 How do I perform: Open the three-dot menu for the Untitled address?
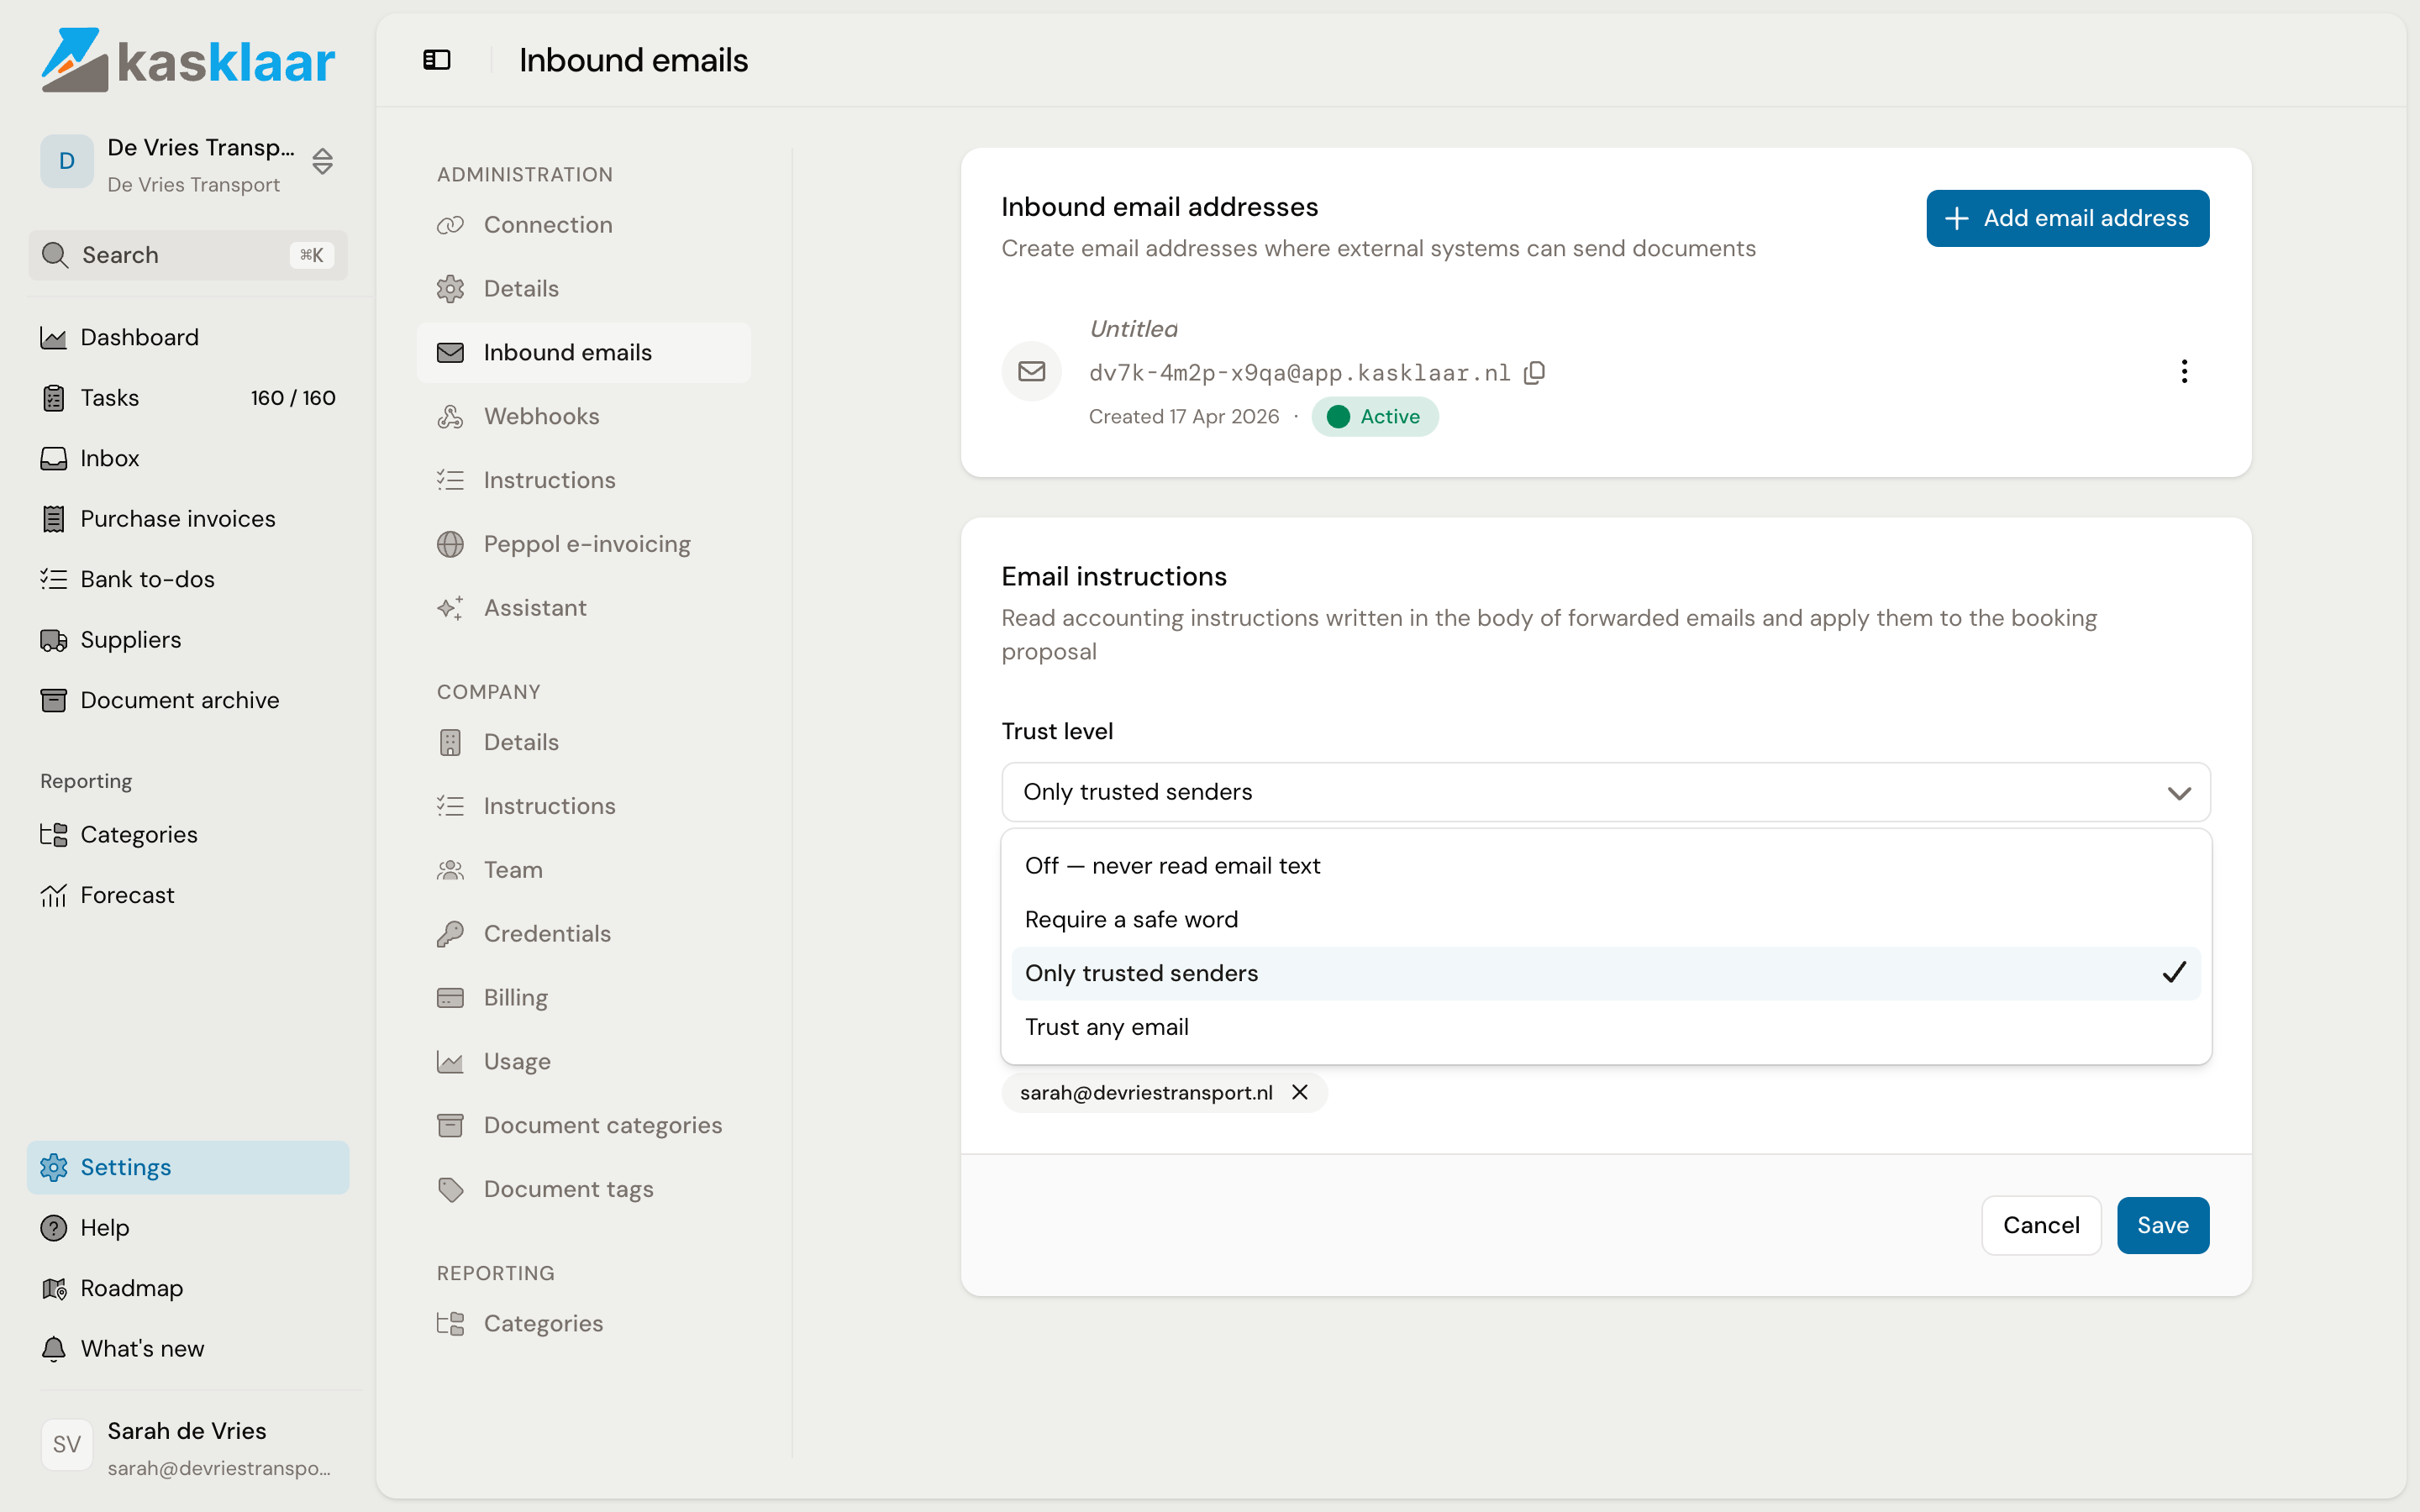tap(2184, 371)
